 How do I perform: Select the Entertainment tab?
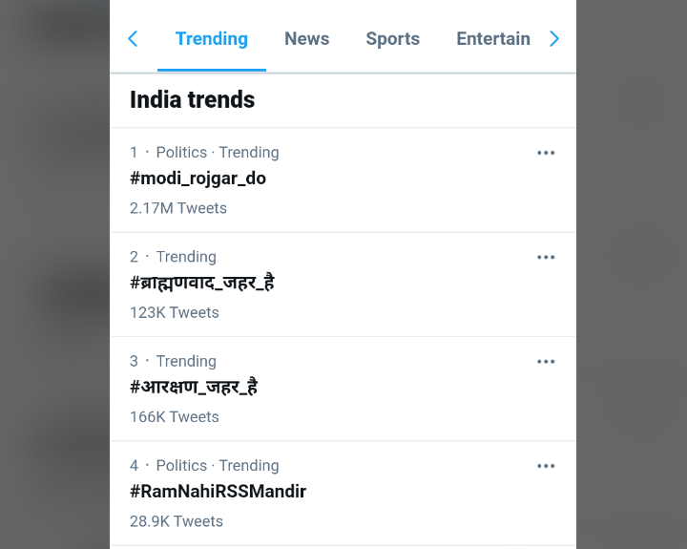point(492,38)
